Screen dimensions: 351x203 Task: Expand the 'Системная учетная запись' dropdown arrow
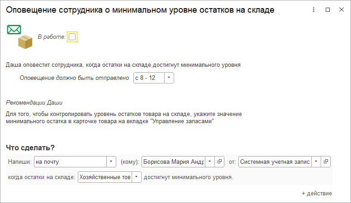coord(316,161)
